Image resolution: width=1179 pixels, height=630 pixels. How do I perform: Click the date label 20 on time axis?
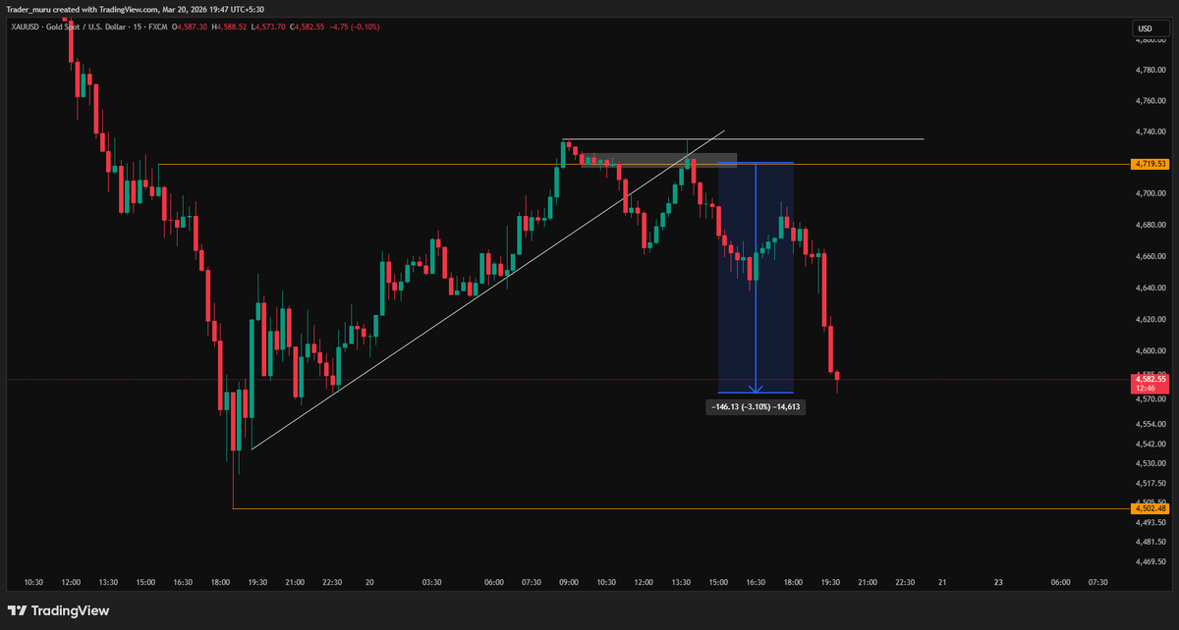[x=369, y=582]
